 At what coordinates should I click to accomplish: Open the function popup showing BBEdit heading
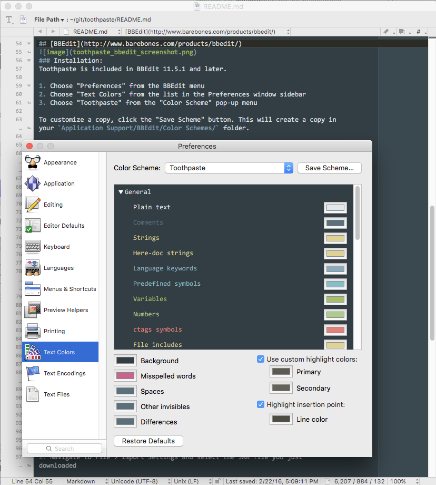(x=207, y=32)
